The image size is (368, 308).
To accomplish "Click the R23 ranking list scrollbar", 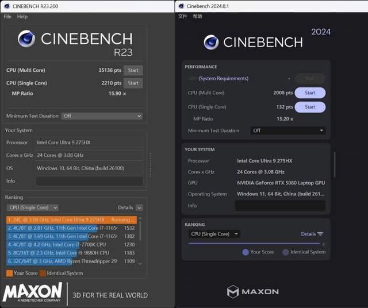I will tap(140, 230).
